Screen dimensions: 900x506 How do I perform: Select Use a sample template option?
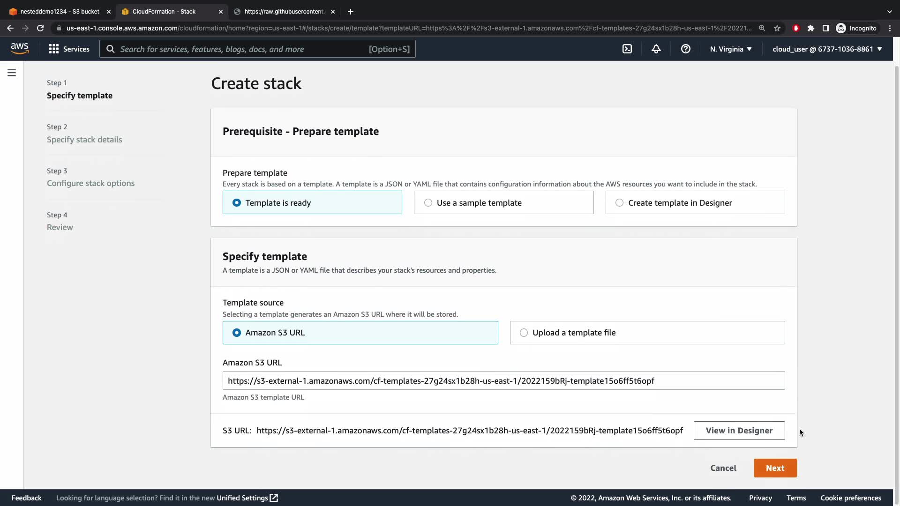pos(503,203)
